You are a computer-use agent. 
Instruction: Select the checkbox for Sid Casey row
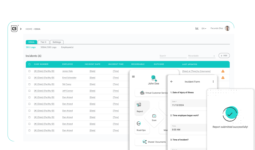(29, 84)
